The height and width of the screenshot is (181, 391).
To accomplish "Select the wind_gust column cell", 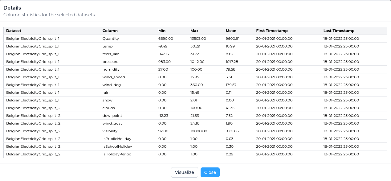I will 112,123.
